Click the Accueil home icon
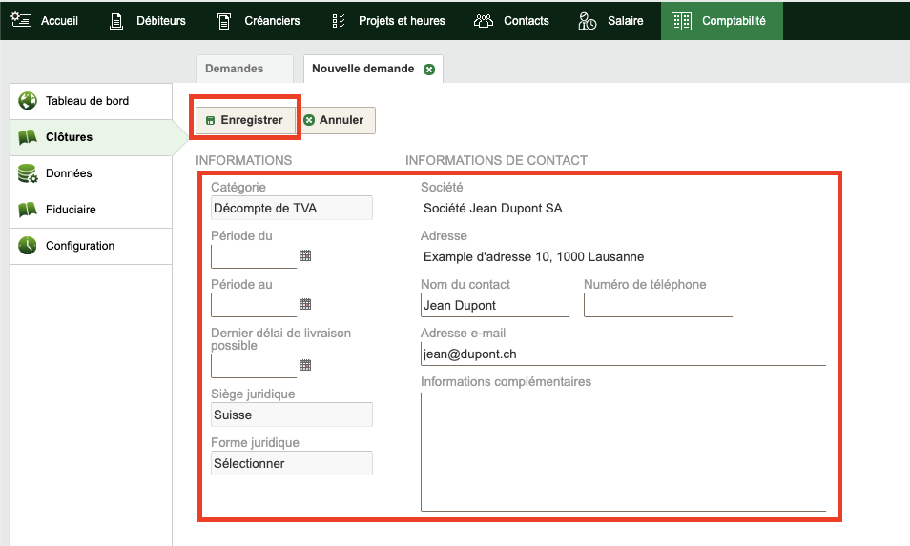This screenshot has width=910, height=546. [22, 20]
